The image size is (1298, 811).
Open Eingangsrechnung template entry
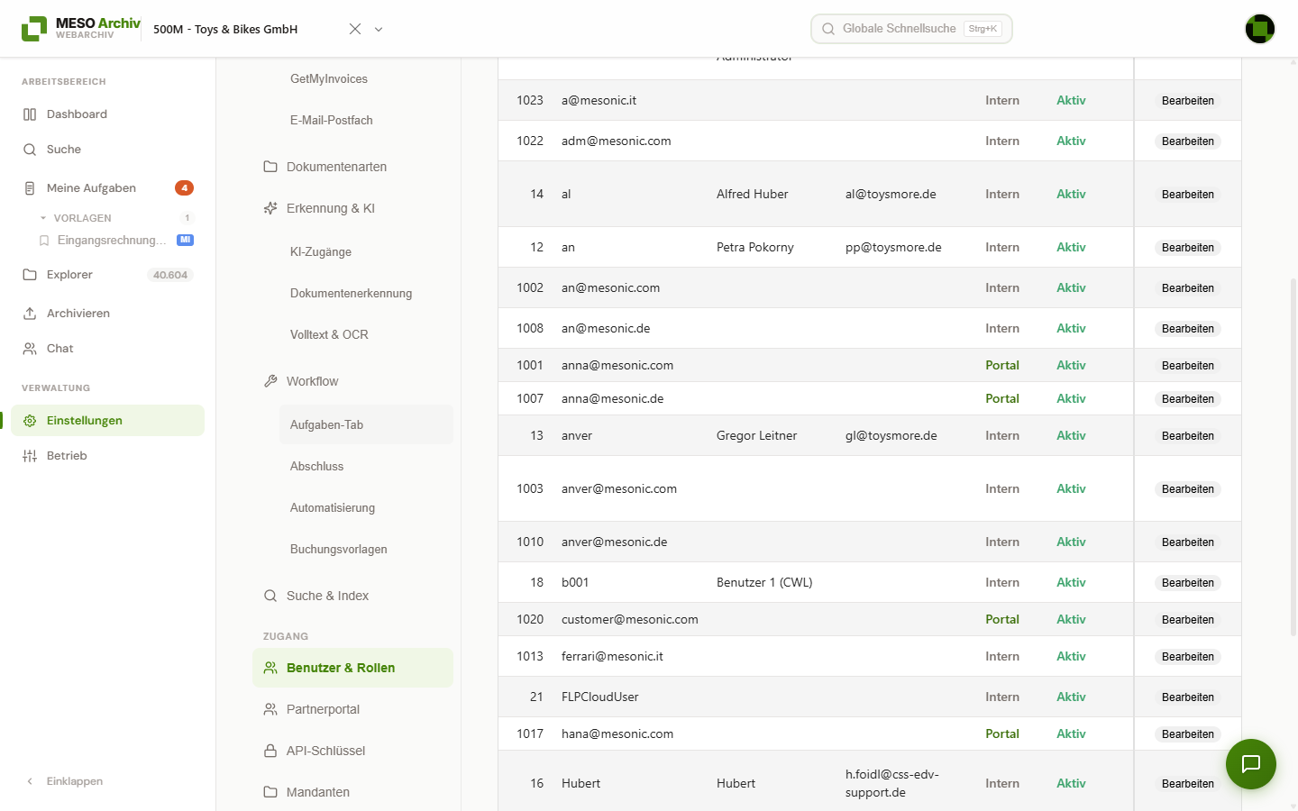[x=112, y=241]
